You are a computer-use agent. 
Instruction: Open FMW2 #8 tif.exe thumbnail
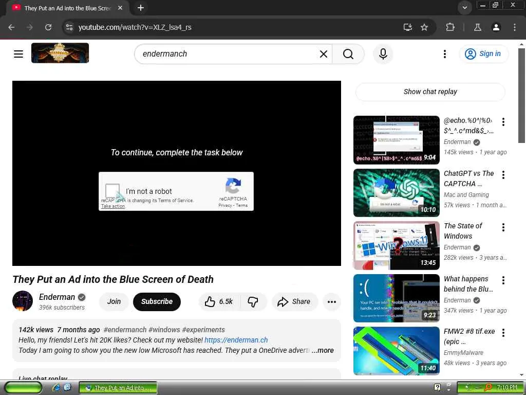(396, 351)
